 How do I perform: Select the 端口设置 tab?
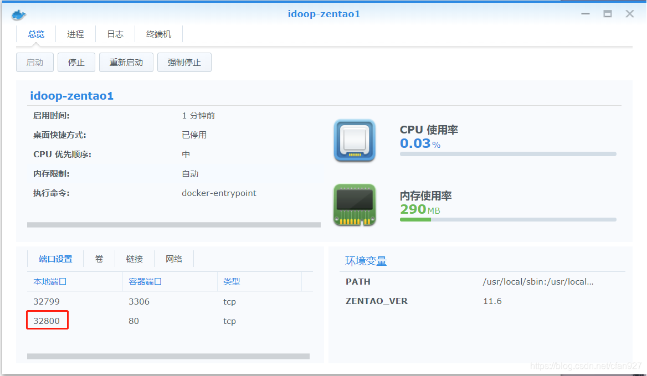[x=55, y=259]
